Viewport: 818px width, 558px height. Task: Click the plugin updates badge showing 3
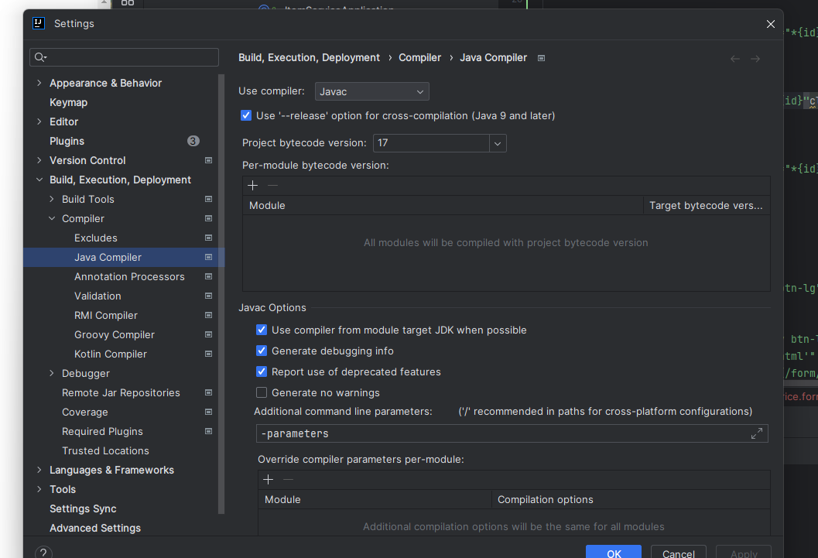[193, 141]
